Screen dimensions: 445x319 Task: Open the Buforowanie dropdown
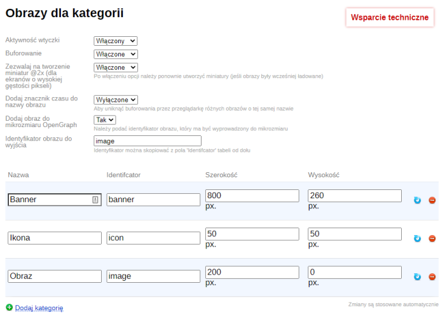(x=115, y=54)
